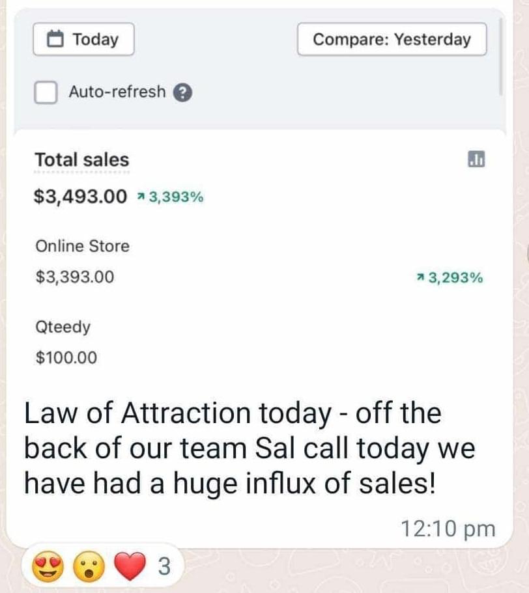Click the Total sales heading link
The height and width of the screenshot is (593, 529).
[81, 159]
